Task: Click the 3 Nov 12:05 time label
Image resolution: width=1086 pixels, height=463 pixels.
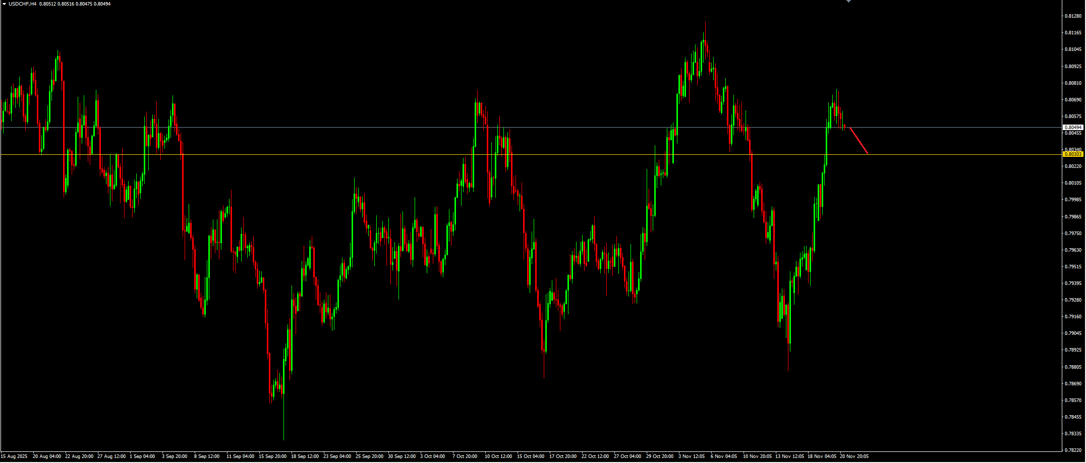Action: point(692,456)
